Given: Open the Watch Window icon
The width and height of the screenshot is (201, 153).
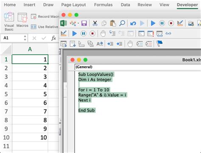Looking at the screenshot, I should point(159,33).
